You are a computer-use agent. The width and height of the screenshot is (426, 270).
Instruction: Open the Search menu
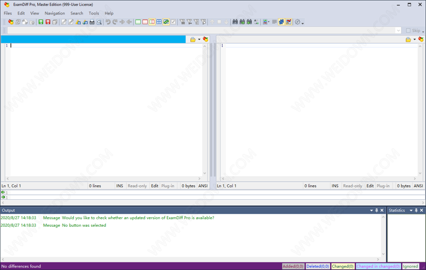(x=77, y=13)
